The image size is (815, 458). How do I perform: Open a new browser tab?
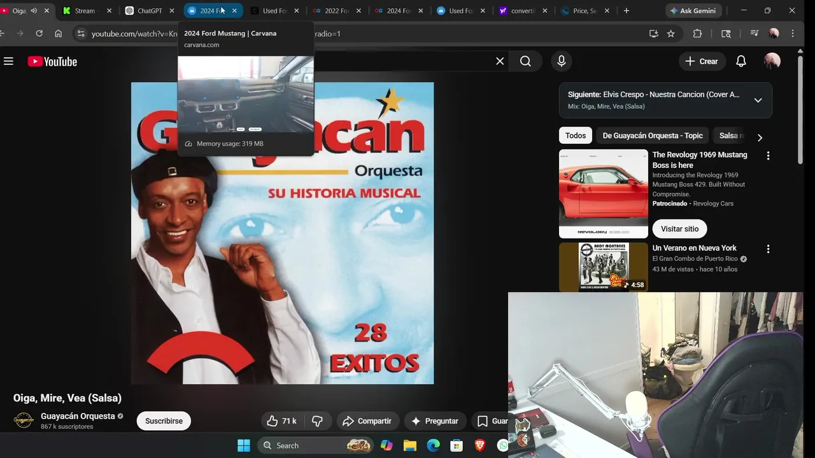pos(627,11)
